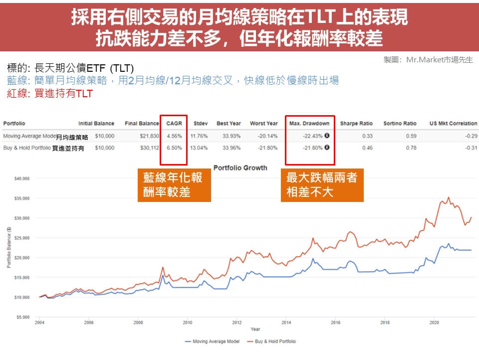Click the Worst Year column header
The height and width of the screenshot is (359, 479).
[264, 123]
